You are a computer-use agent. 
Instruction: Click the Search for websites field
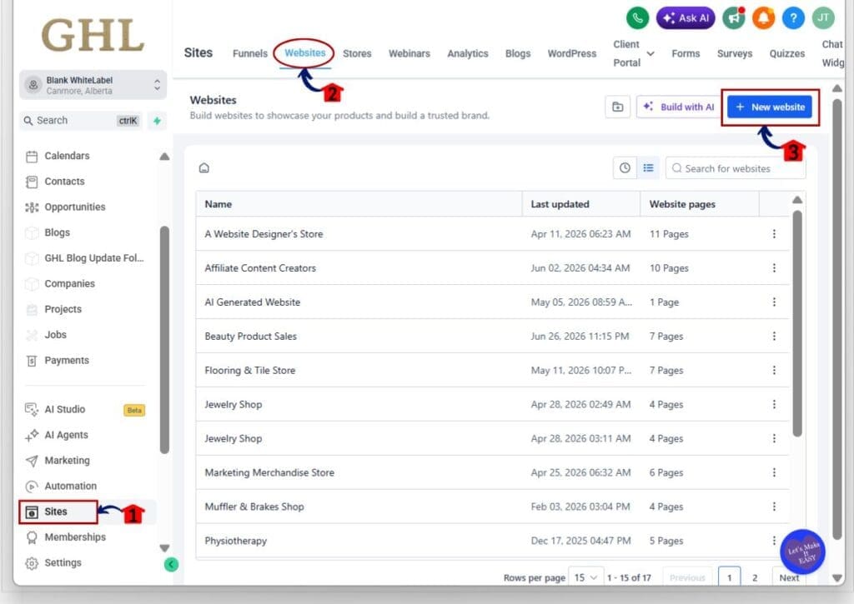[736, 168]
